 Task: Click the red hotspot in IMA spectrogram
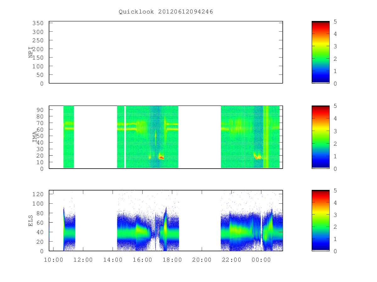(161, 158)
